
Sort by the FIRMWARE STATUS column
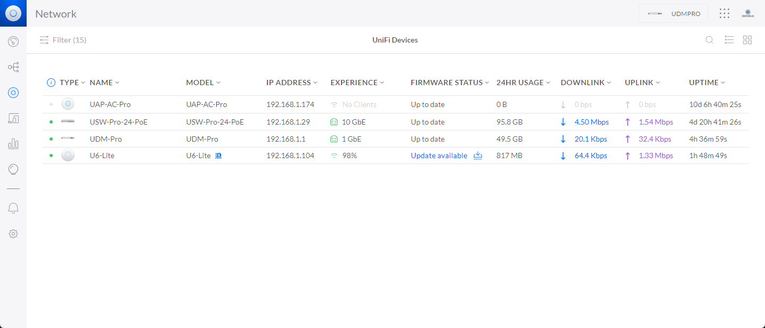(x=450, y=83)
